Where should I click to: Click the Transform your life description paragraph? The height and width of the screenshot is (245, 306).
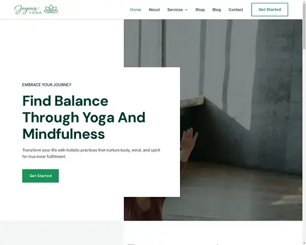(x=91, y=153)
